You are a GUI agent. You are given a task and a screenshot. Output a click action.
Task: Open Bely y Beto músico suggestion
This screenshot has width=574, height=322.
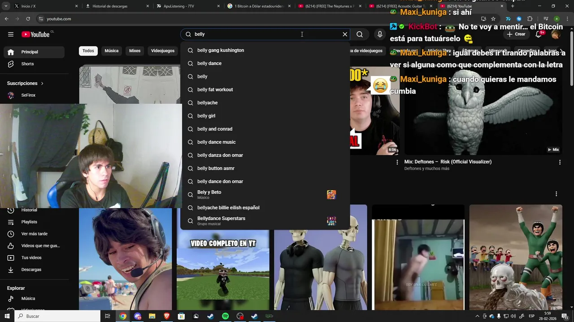pyautogui.click(x=265, y=195)
